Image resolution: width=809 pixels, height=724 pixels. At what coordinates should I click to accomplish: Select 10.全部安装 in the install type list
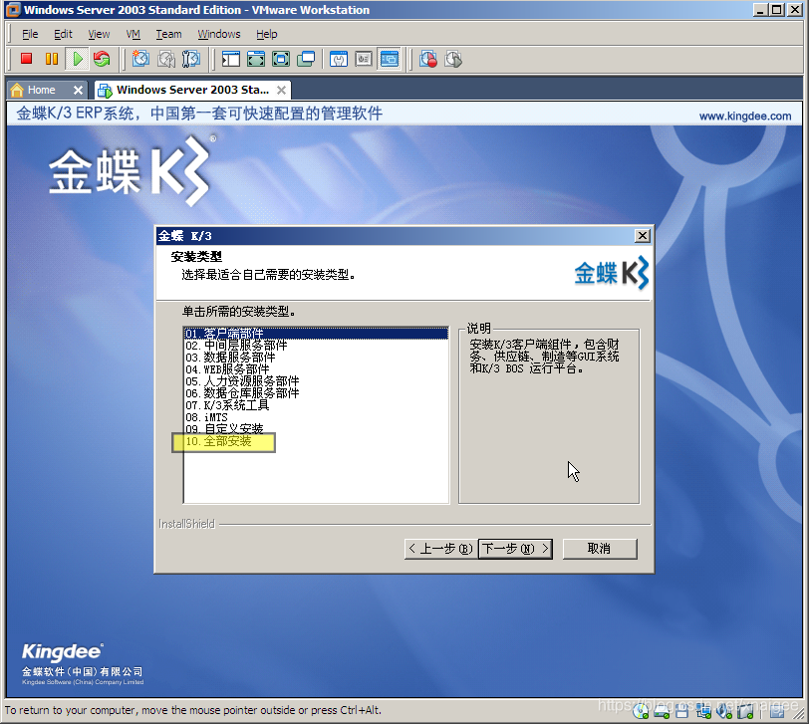223,441
